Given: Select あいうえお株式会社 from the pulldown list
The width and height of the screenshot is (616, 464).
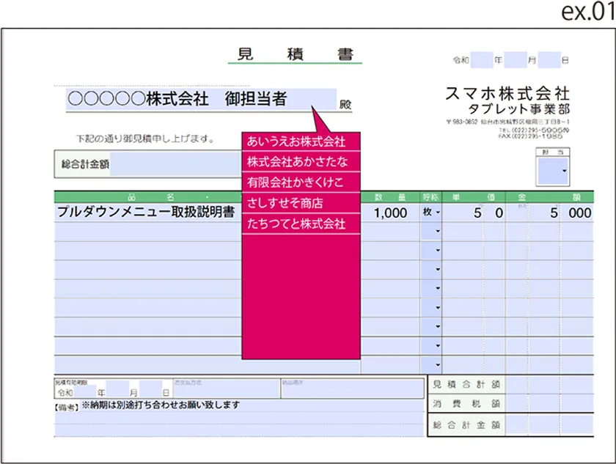Looking at the screenshot, I should 301,141.
